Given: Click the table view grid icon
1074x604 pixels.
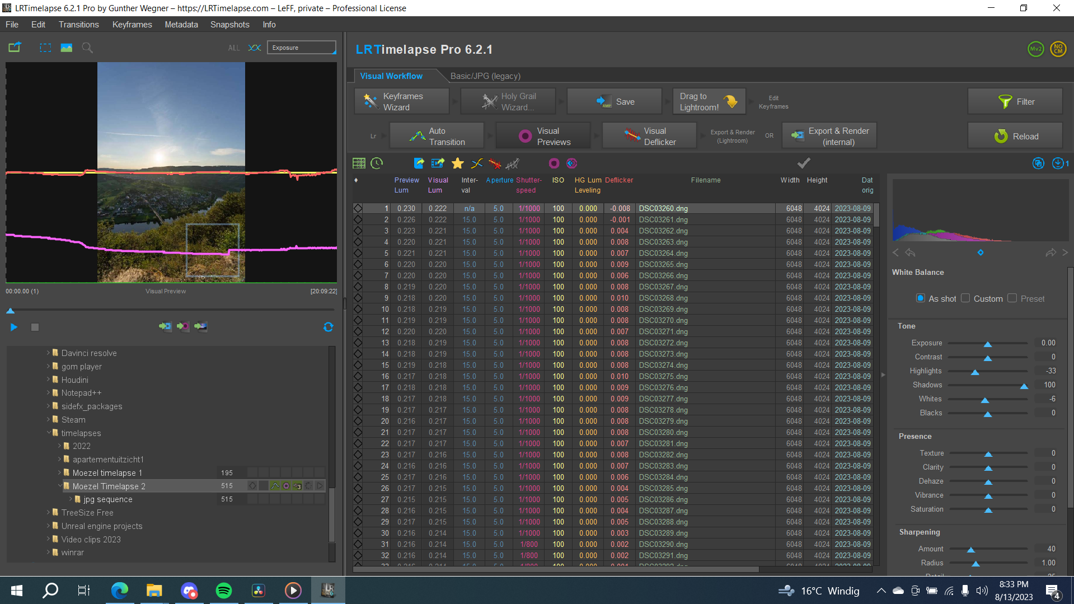Looking at the screenshot, I should tap(359, 163).
